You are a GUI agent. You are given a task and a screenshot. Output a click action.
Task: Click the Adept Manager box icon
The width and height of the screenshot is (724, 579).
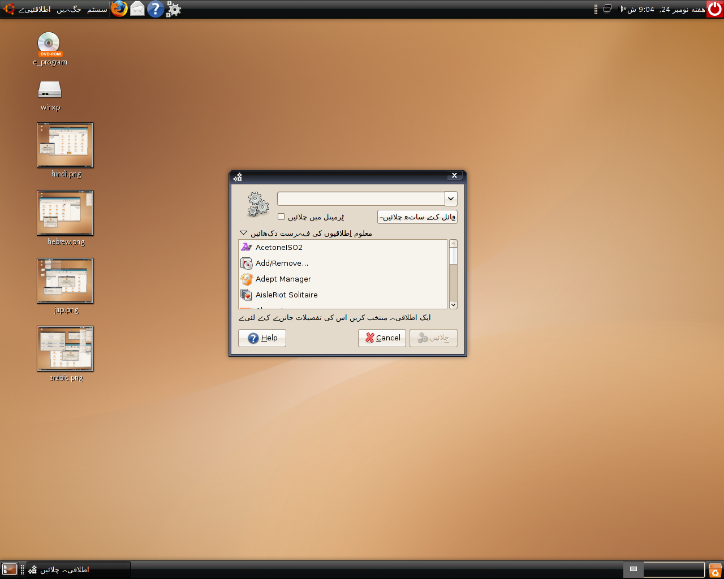246,279
